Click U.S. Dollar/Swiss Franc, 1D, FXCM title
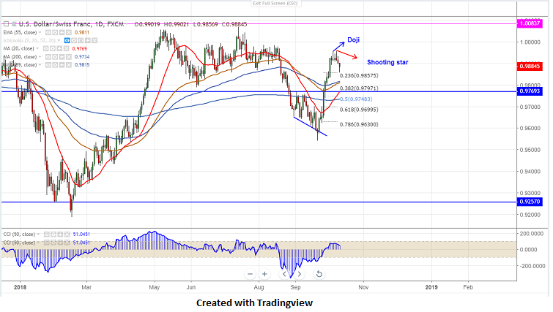The height and width of the screenshot is (312, 553). click(x=71, y=24)
